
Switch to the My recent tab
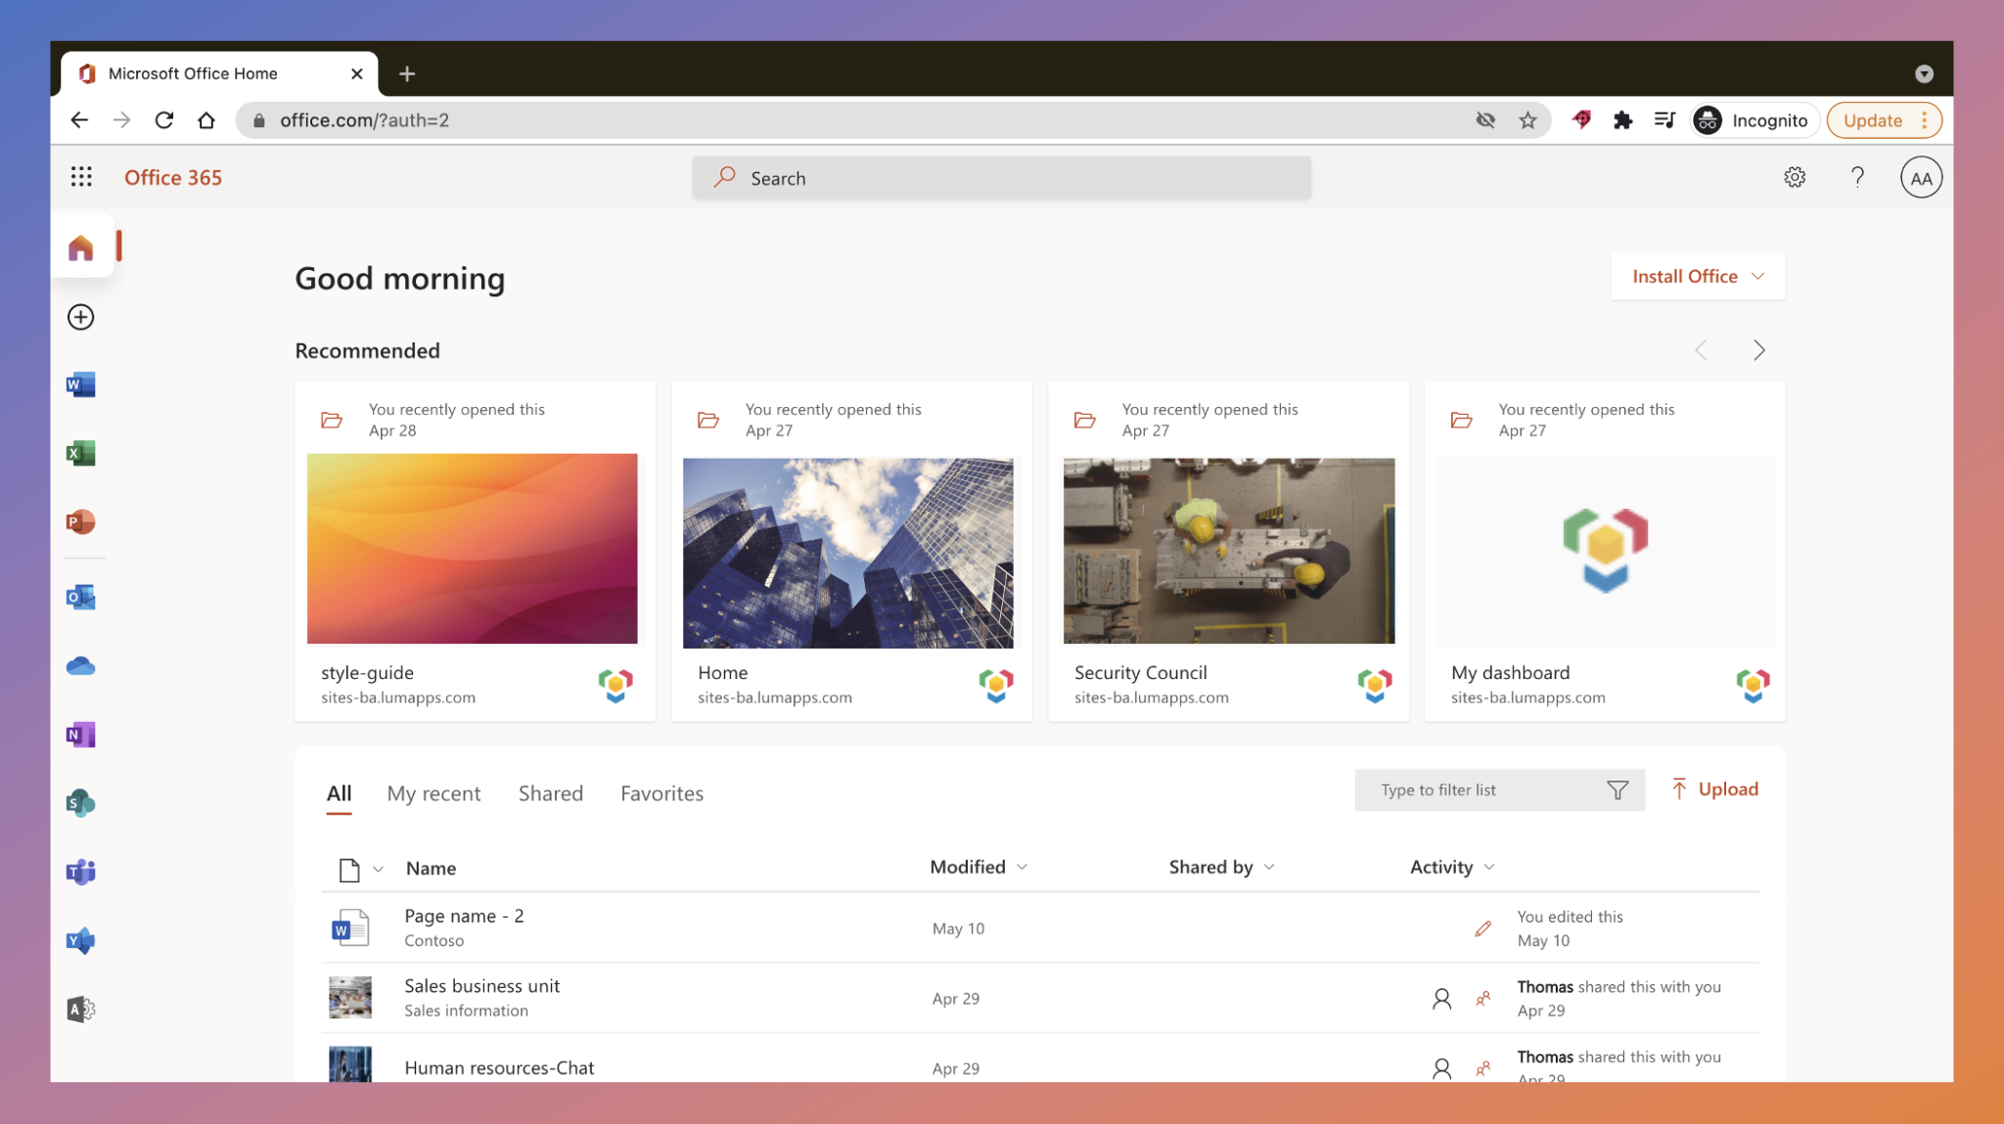tap(433, 794)
